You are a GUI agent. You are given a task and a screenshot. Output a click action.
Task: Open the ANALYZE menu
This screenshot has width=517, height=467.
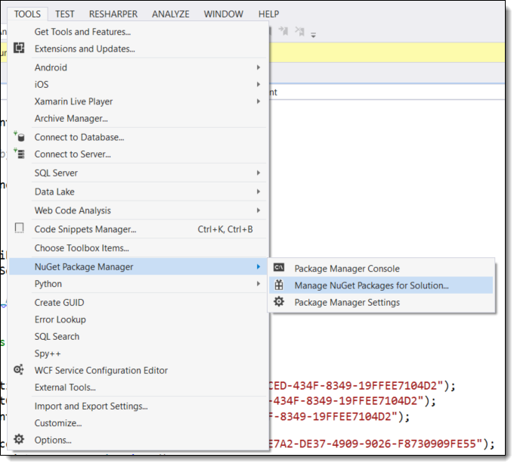(171, 14)
